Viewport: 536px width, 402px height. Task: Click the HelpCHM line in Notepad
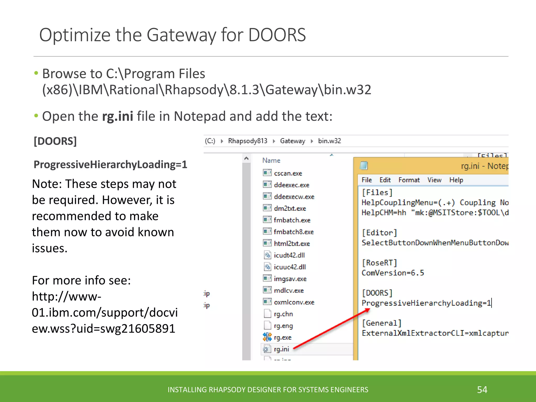pos(435,213)
